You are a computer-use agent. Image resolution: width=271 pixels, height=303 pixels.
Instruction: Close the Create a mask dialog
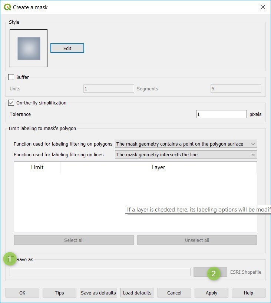262,7
